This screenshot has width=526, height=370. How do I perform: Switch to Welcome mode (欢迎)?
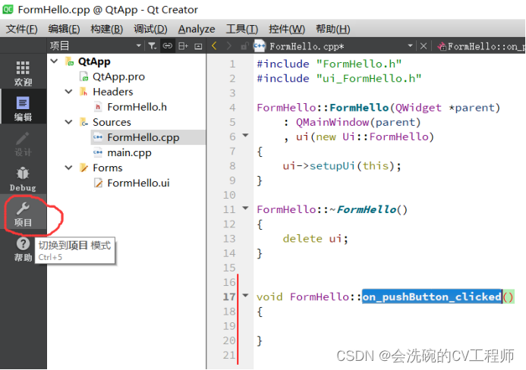23,73
